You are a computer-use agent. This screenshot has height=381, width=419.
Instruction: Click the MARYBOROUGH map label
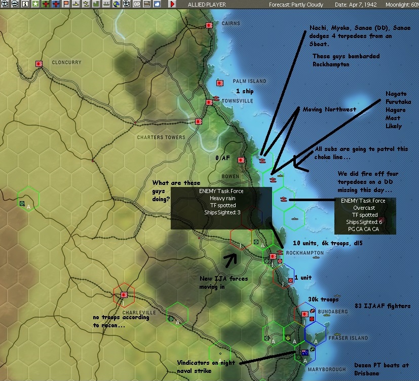pos(327,369)
